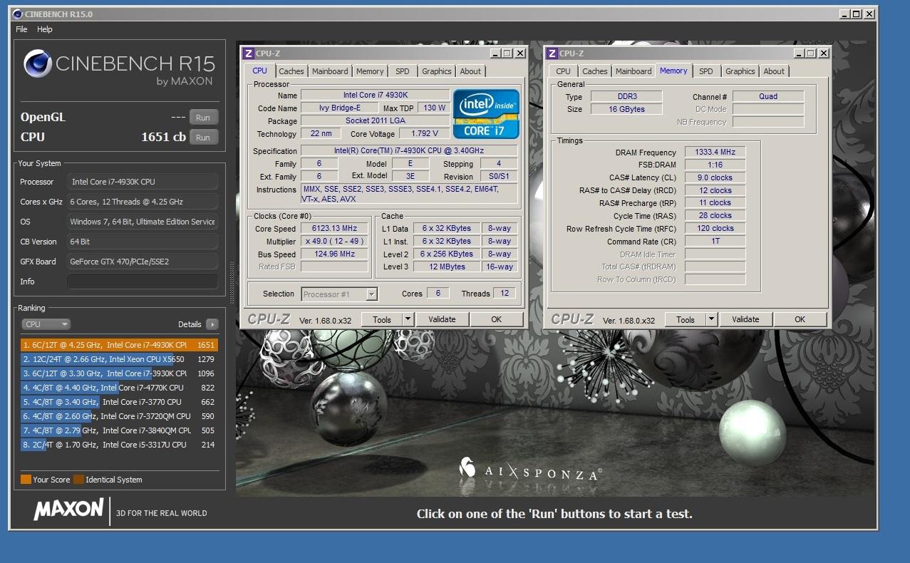This screenshot has height=563, width=910.
Task: Switch to Caches tab in left CPU-Z window
Action: [x=291, y=71]
